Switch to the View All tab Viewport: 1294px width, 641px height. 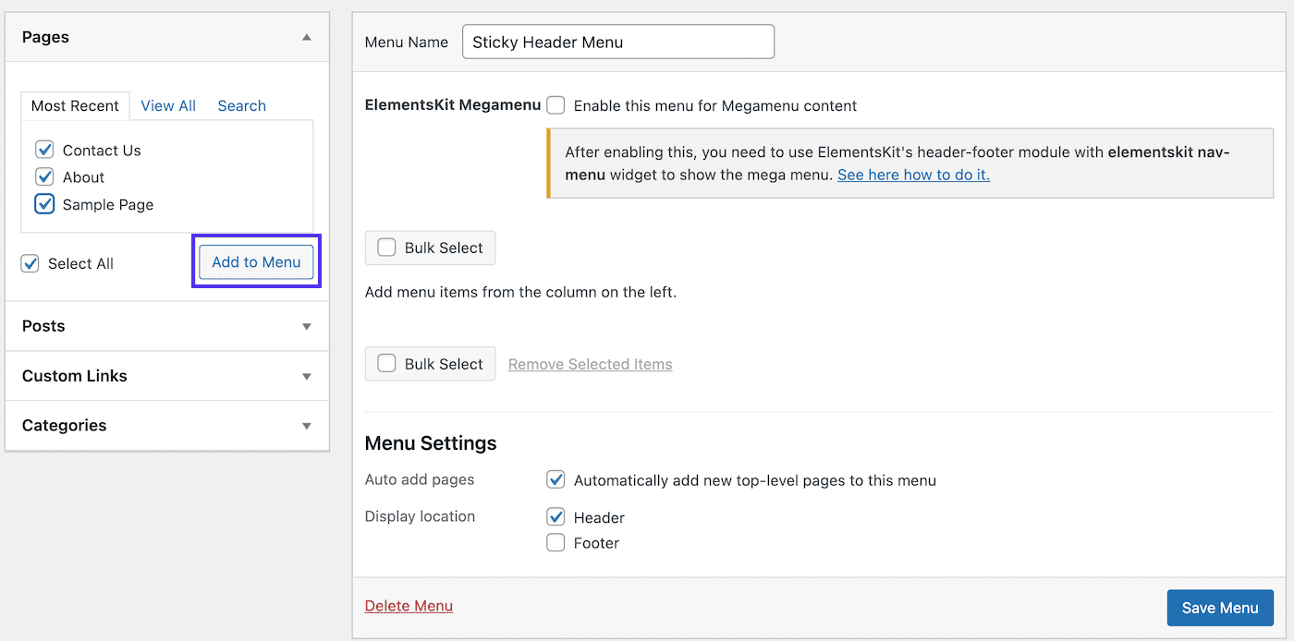(168, 105)
